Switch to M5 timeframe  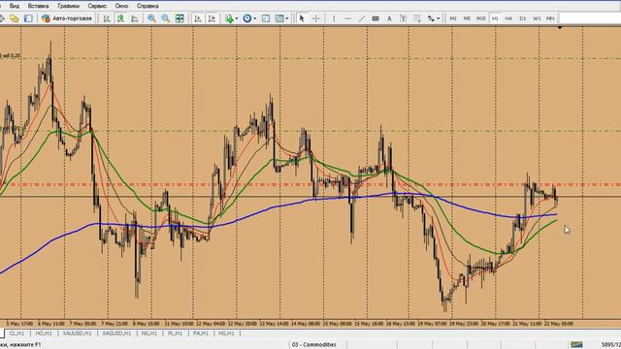[x=467, y=18]
